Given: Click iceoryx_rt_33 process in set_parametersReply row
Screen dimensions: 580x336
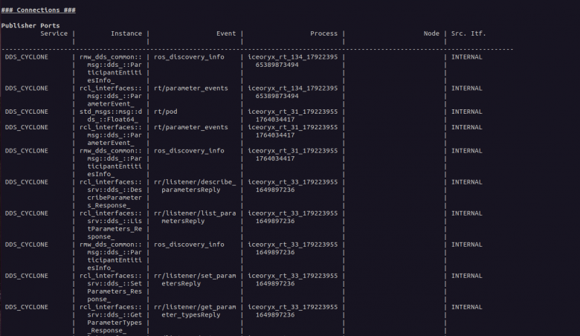Looking at the screenshot, I should tap(292, 280).
